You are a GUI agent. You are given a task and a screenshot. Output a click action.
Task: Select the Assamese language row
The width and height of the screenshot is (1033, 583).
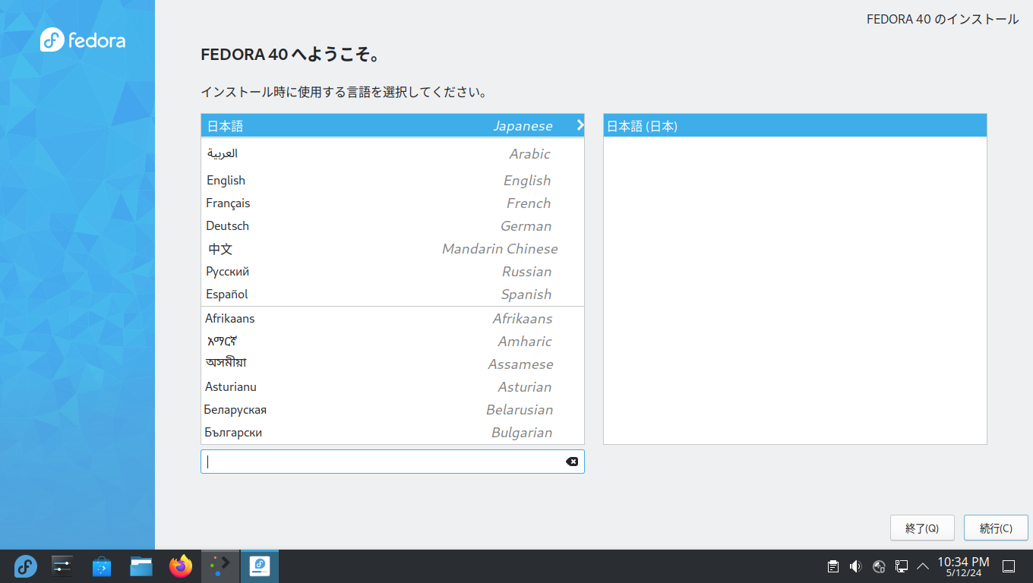[x=393, y=364]
